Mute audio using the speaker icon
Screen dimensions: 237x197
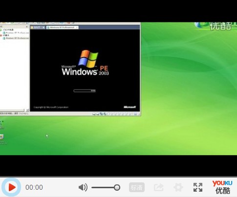coord(83,187)
